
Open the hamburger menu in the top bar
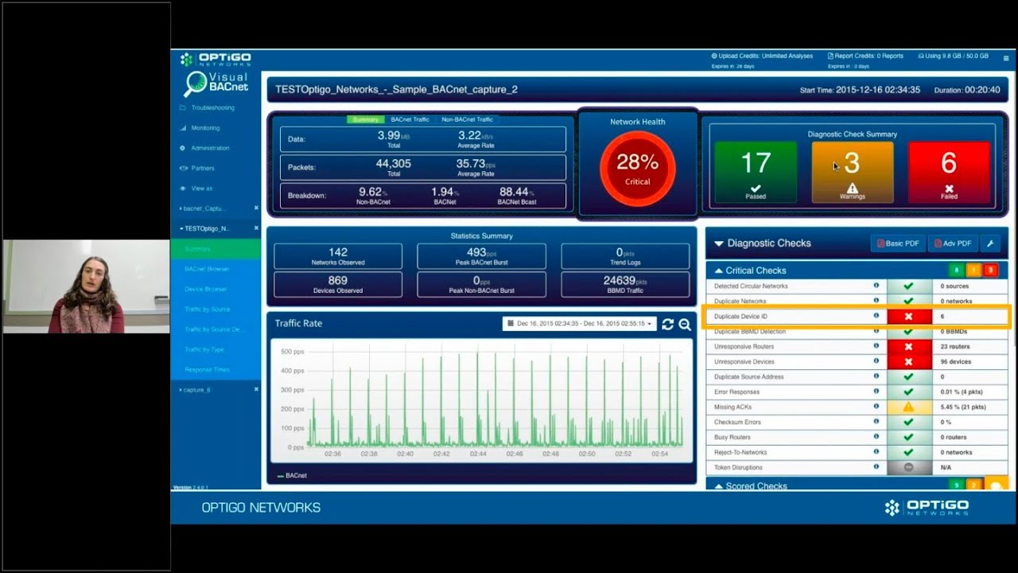pos(1005,58)
